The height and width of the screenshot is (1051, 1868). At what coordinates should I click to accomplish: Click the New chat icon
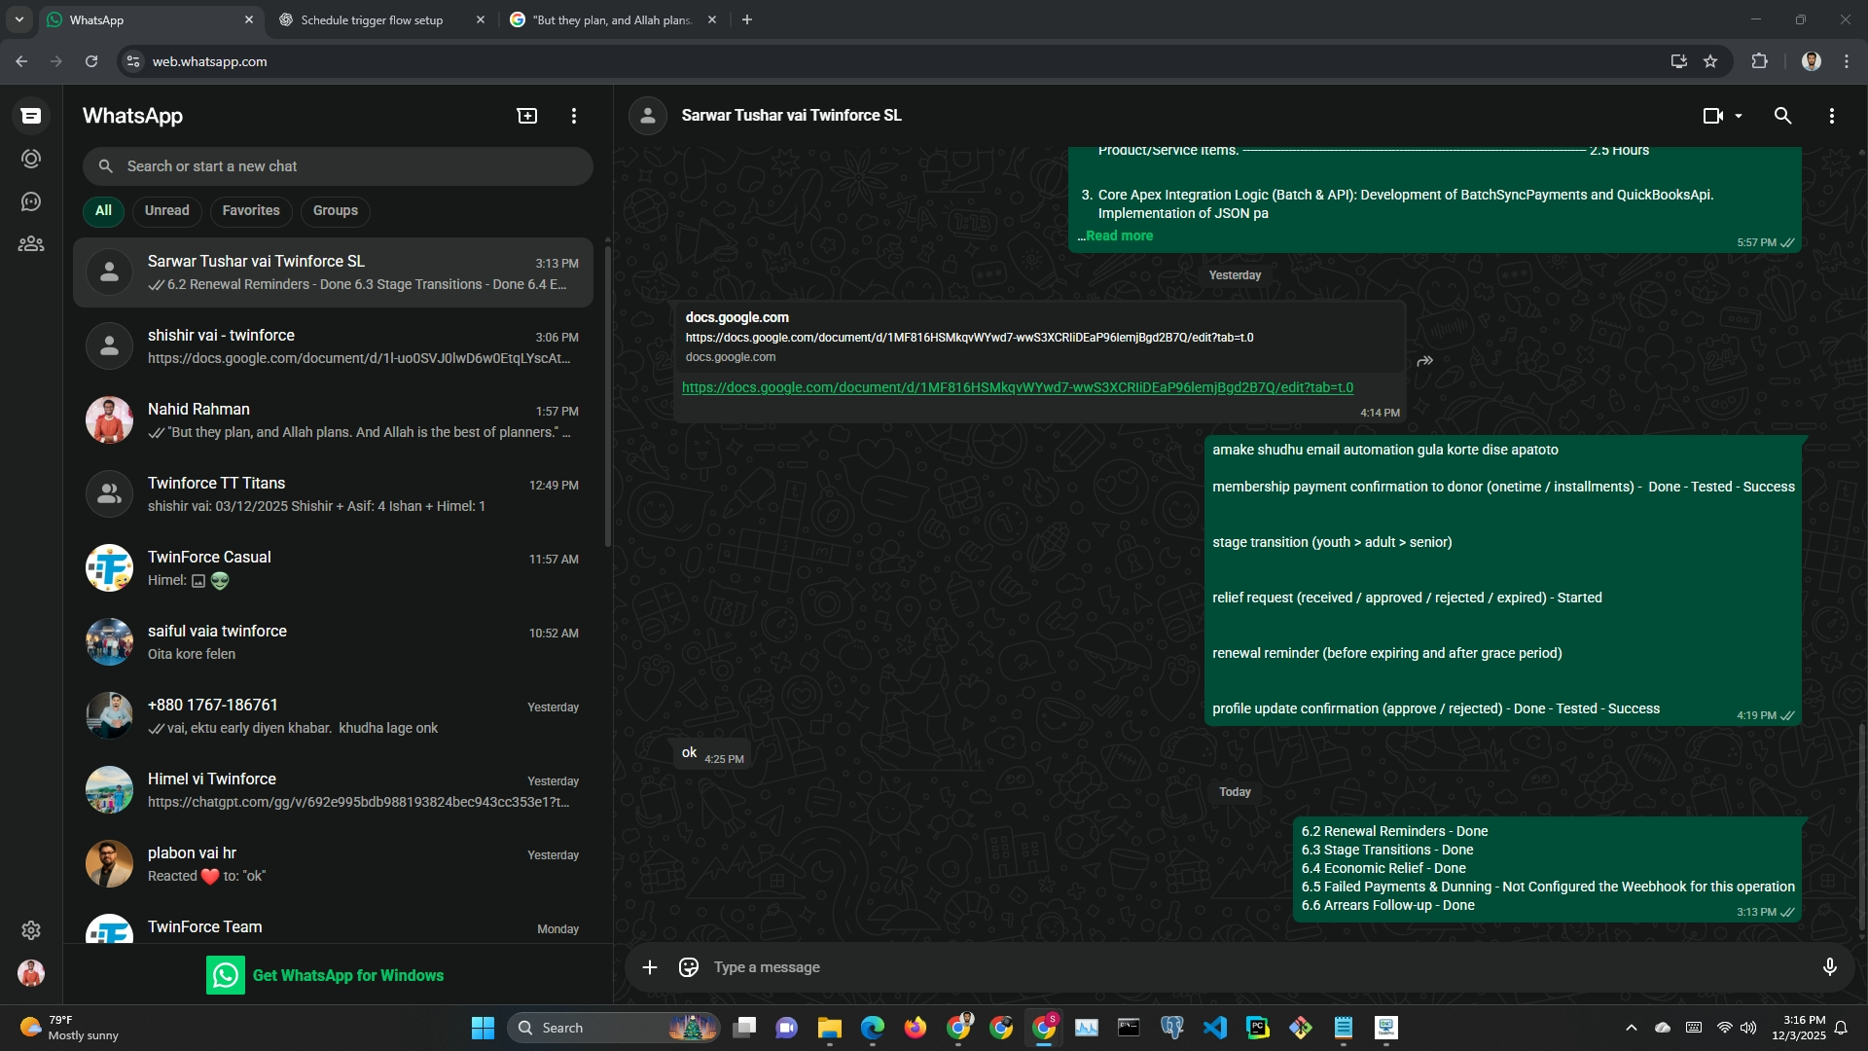(x=526, y=116)
